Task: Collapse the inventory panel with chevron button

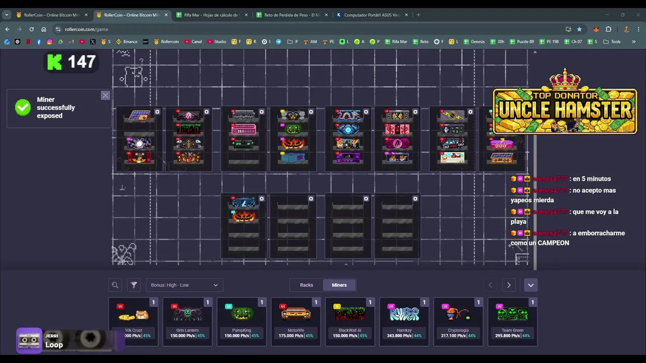Action: click(530, 285)
